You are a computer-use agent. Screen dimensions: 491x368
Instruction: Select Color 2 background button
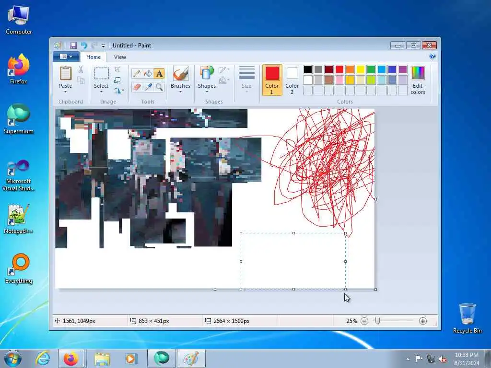[x=292, y=80]
